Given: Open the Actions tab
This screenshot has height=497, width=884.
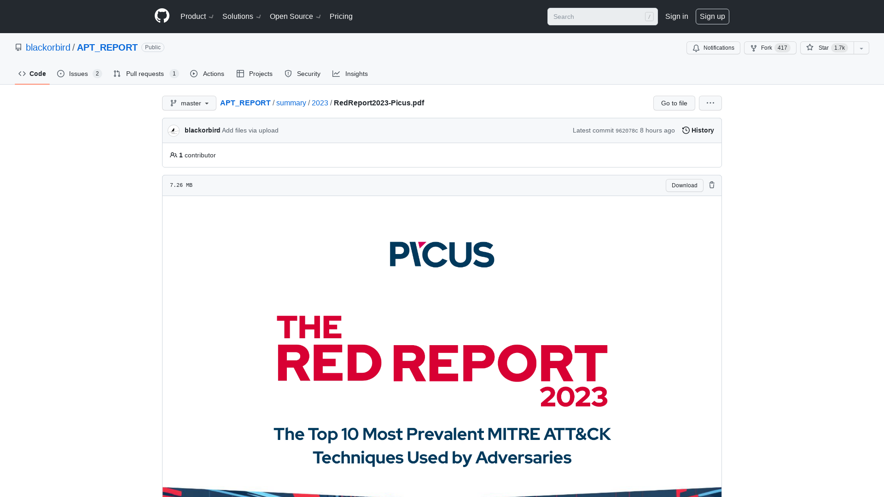Looking at the screenshot, I should pyautogui.click(x=207, y=74).
